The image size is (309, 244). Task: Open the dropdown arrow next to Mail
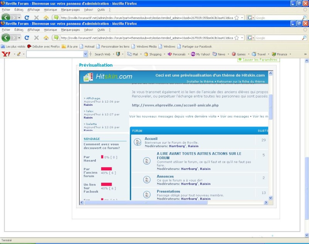tap(141, 54)
